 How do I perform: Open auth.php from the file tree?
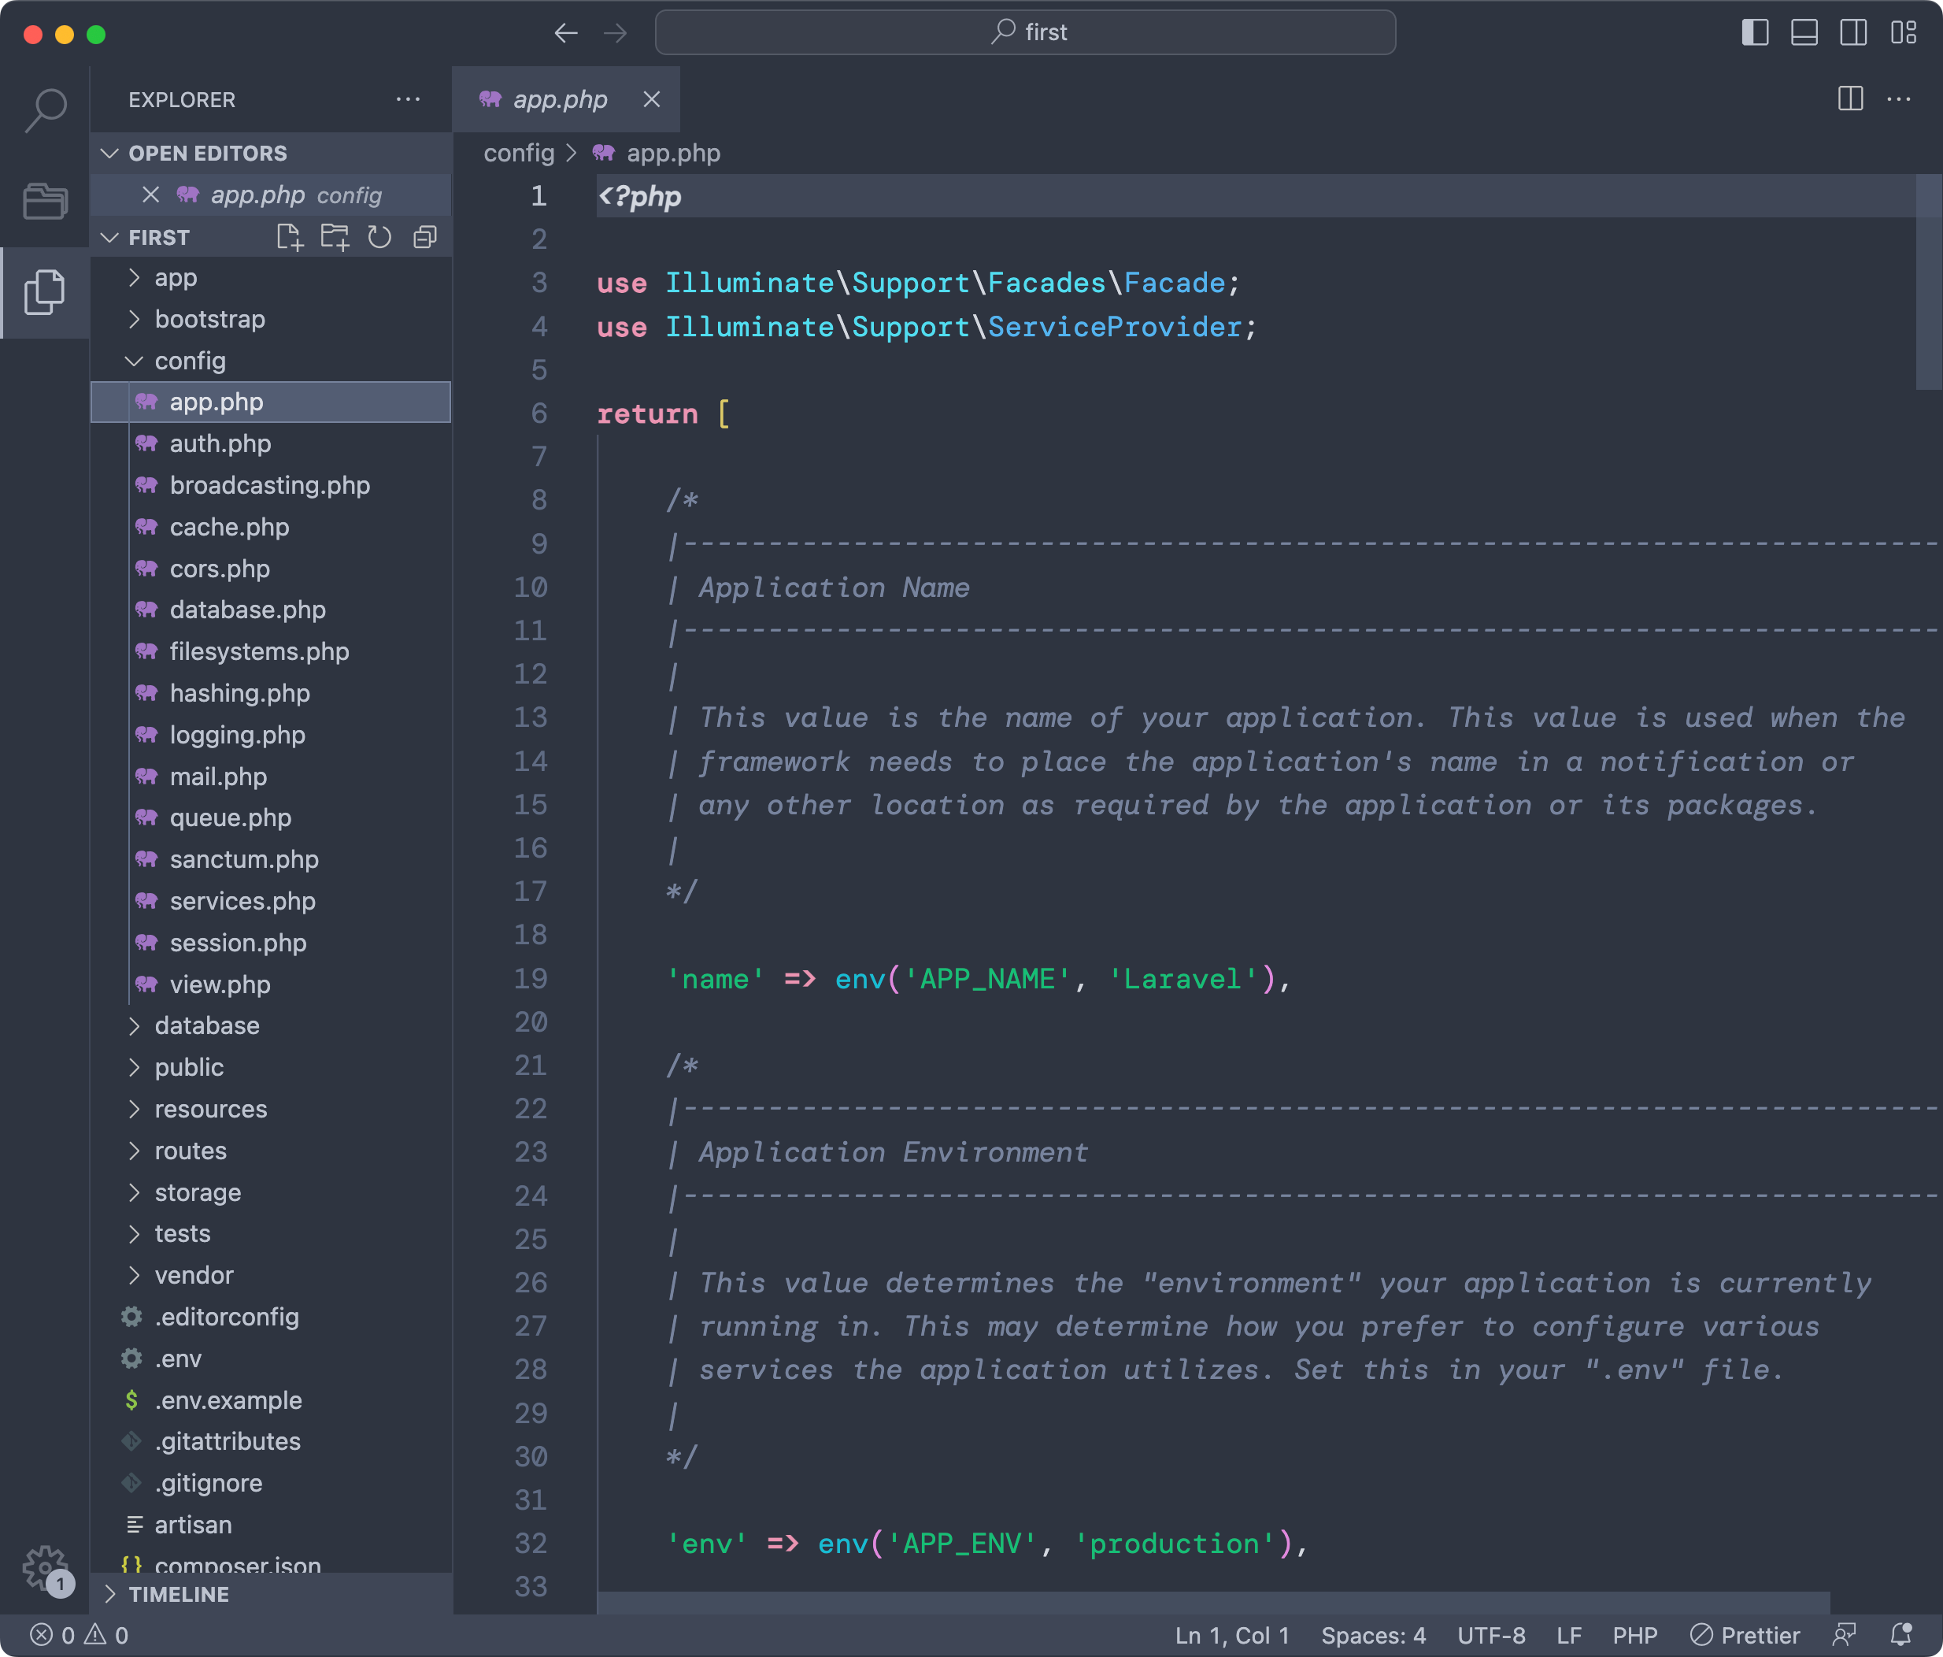click(220, 444)
